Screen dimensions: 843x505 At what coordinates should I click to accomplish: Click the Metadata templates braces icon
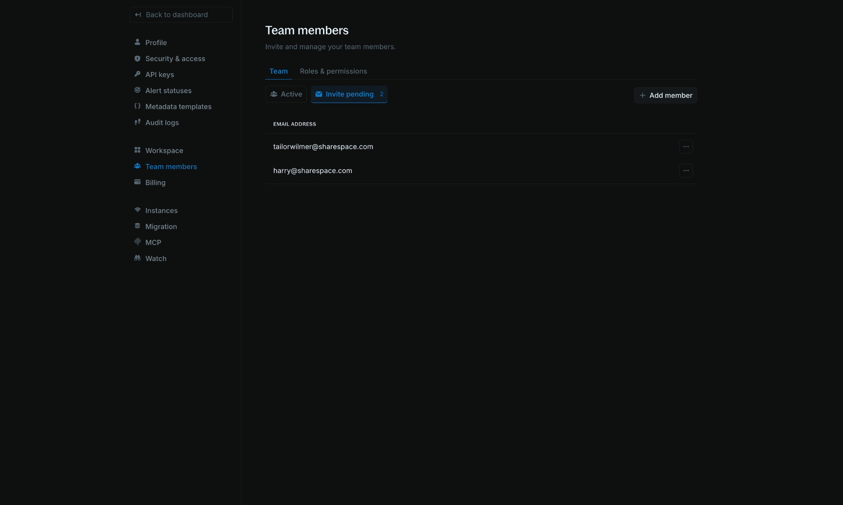pos(137,106)
